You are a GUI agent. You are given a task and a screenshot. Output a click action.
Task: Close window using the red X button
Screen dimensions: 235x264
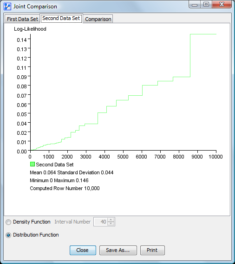click(x=222, y=4)
